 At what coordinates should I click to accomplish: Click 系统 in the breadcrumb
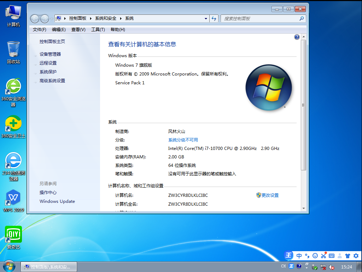point(129,18)
